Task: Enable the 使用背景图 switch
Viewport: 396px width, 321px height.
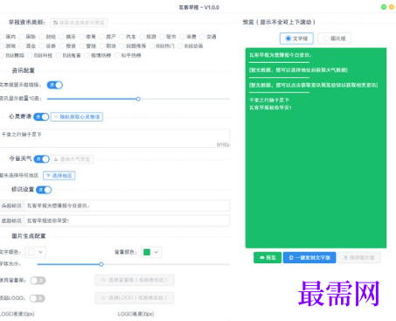Action: (38, 281)
